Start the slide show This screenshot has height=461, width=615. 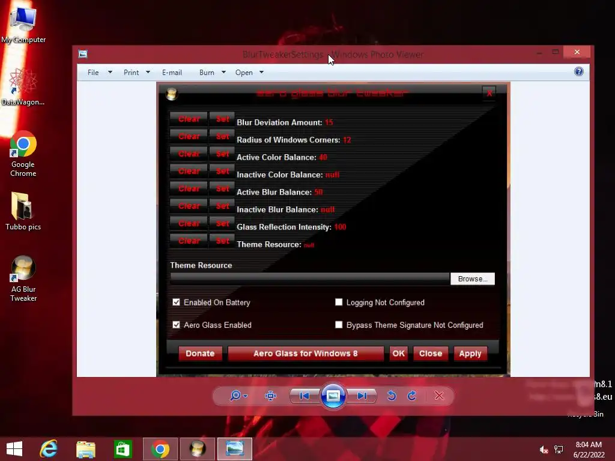[x=333, y=396]
